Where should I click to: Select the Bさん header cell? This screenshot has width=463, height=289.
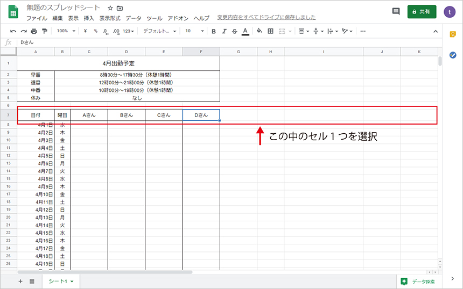point(127,115)
